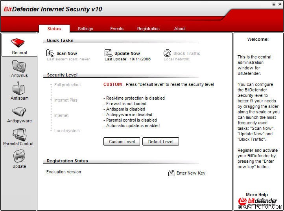Click the Security Level heading
This screenshot has height=211, width=284.
(62, 75)
